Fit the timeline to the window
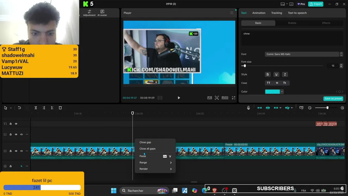 [x=301, y=108]
